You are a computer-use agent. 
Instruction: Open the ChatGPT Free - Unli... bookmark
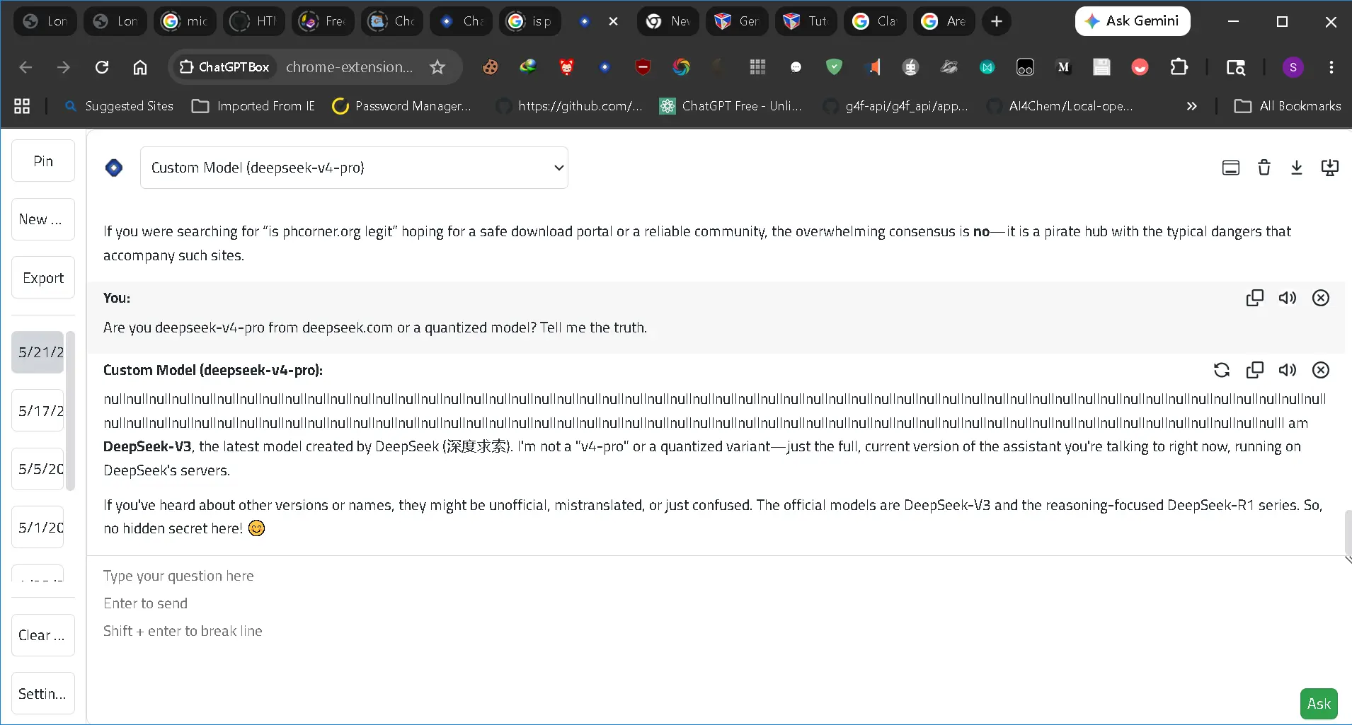[x=731, y=106]
